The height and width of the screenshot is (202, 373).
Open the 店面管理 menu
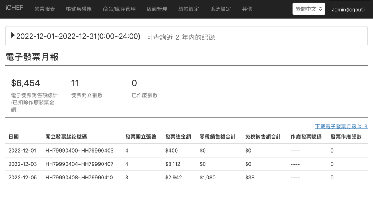157,9
